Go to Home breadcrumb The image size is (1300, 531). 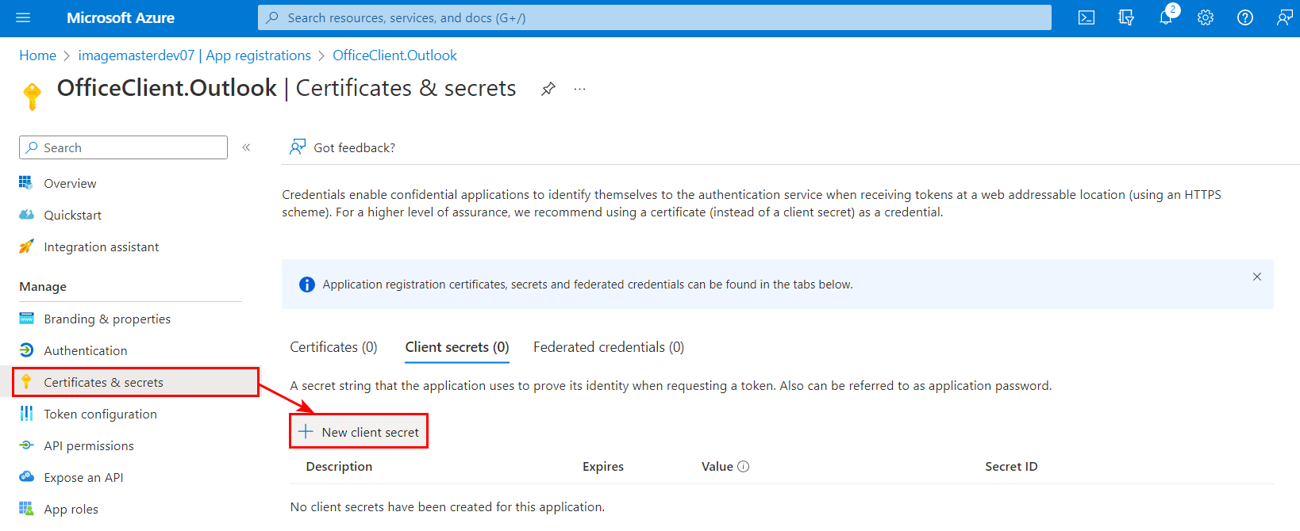[37, 55]
